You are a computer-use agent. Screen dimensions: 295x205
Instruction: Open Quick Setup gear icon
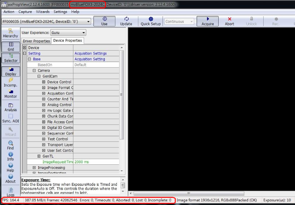[150, 19]
